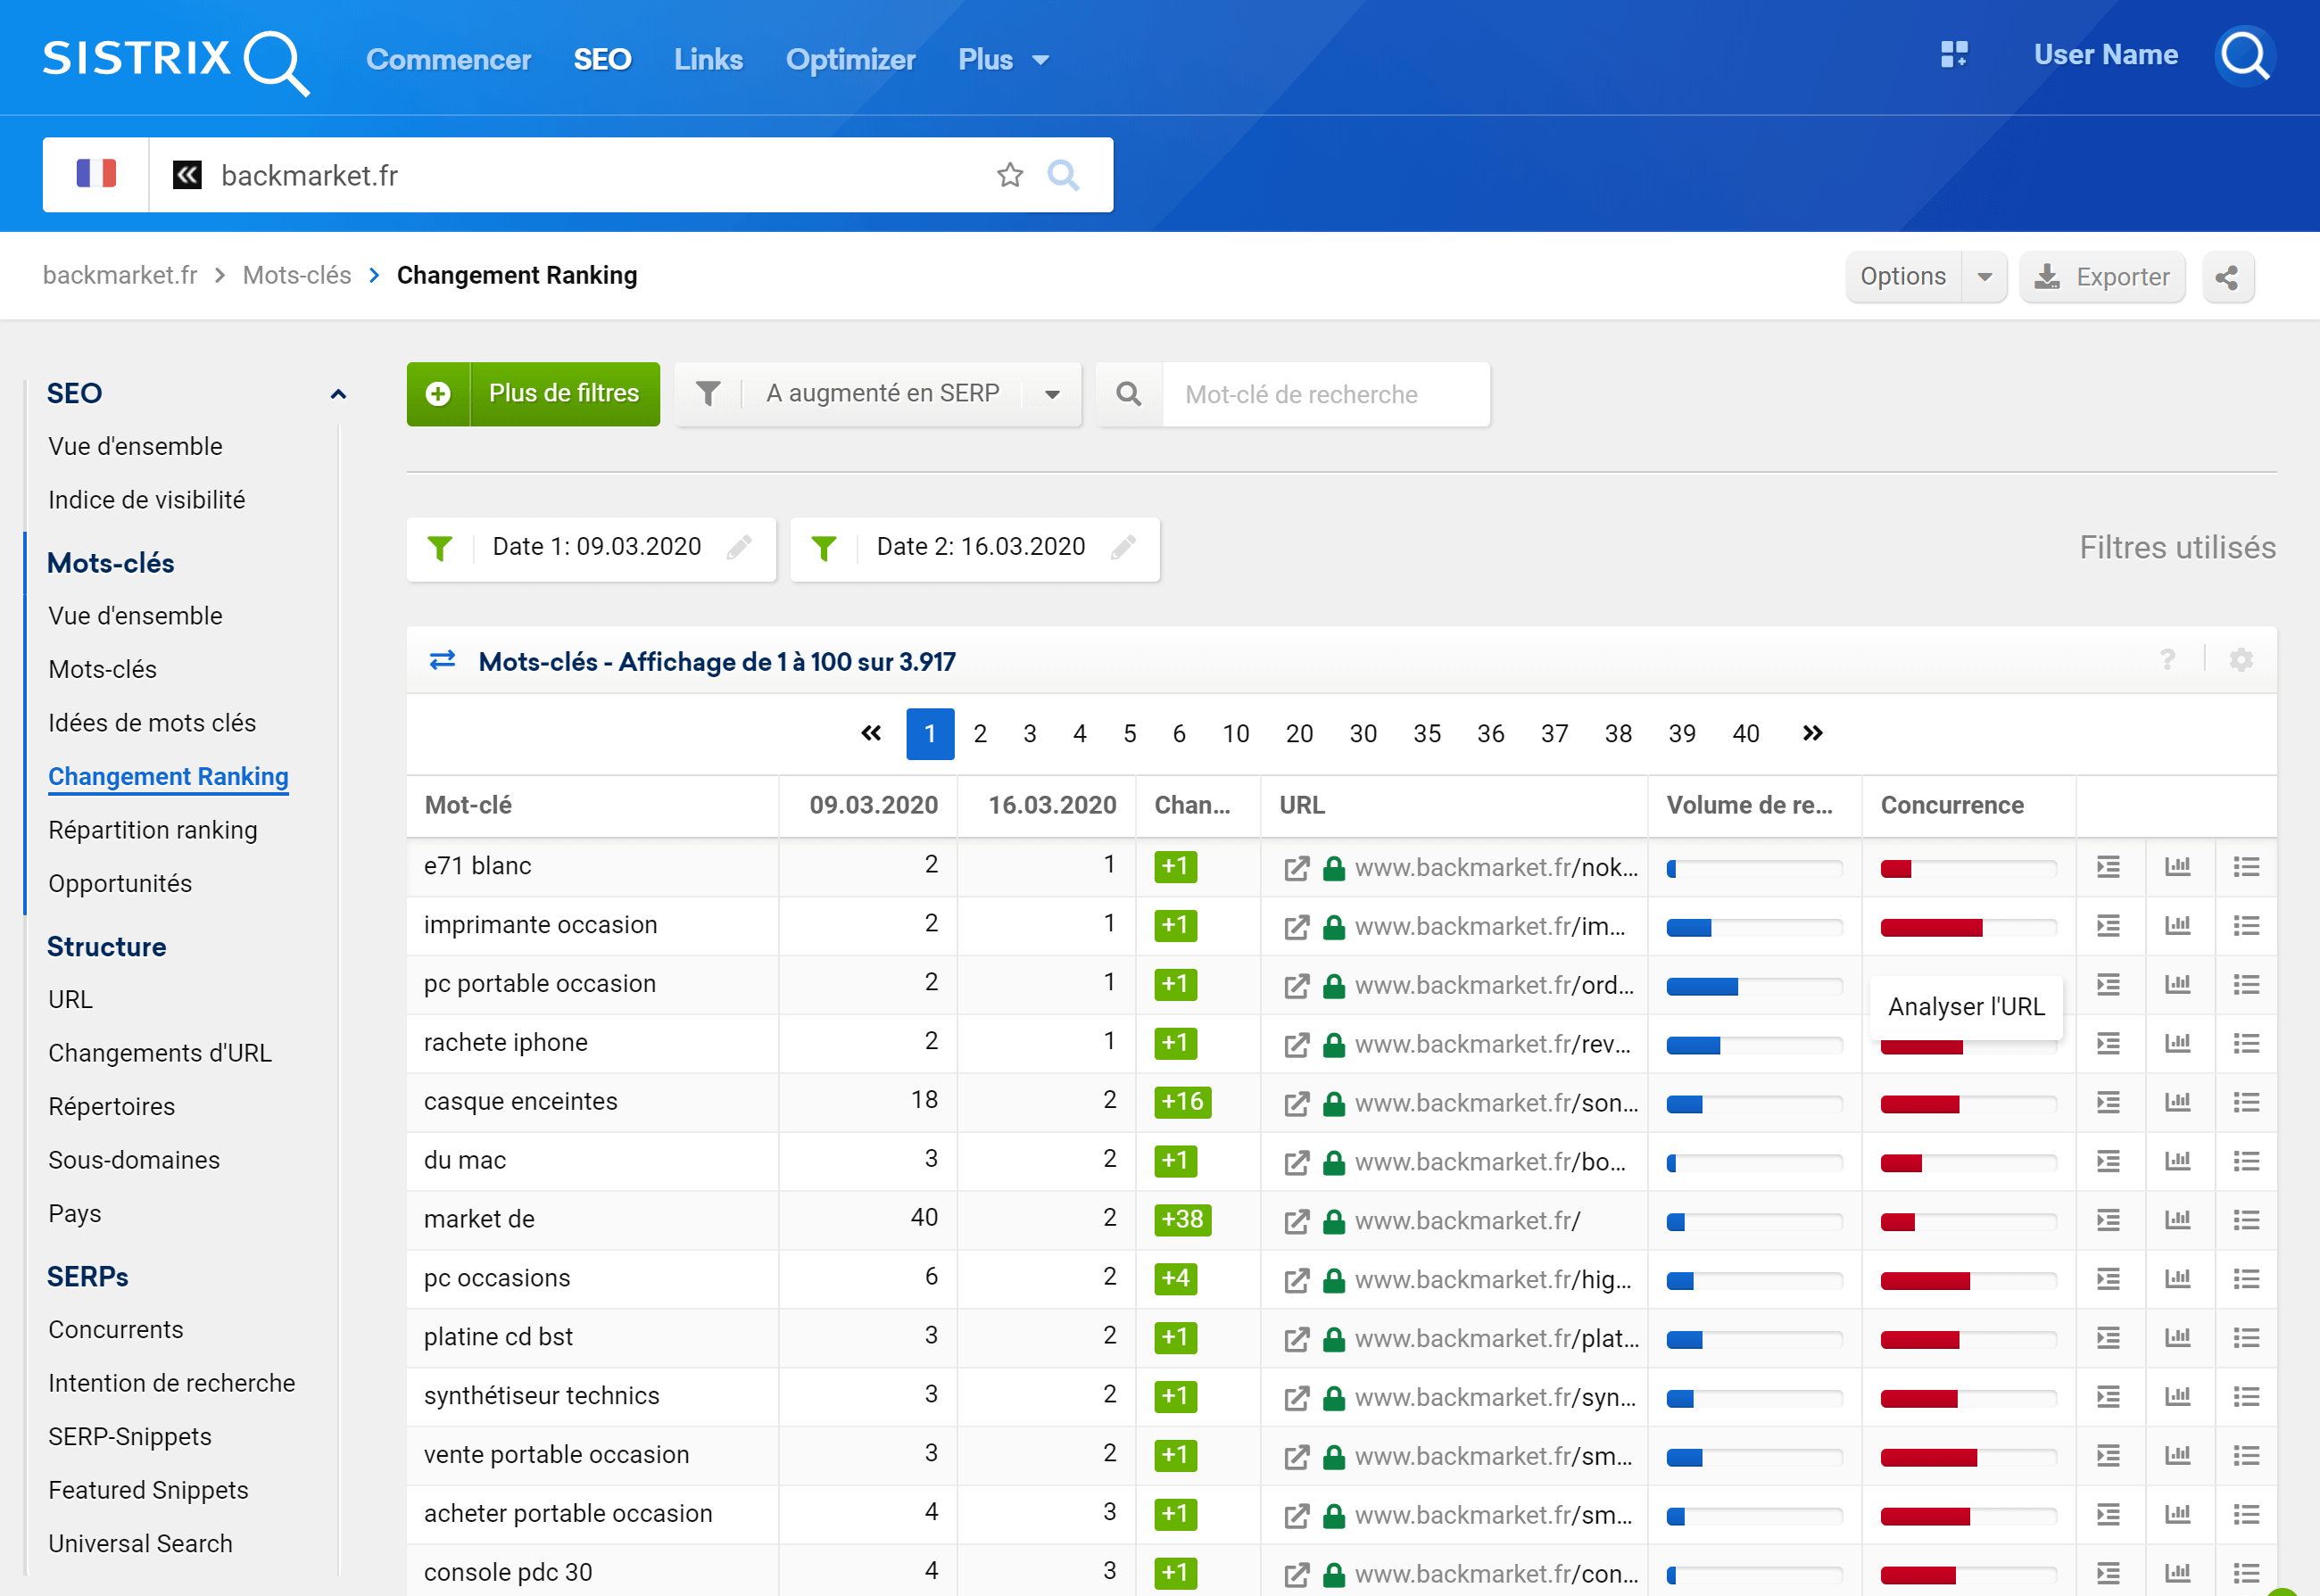Screen dimensions: 2320x1596
Task: Select Indice de visibilité in sidebar
Action: (x=146, y=500)
